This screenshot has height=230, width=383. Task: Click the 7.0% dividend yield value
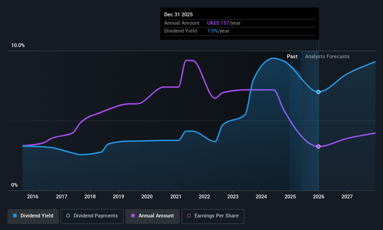[x=212, y=31]
